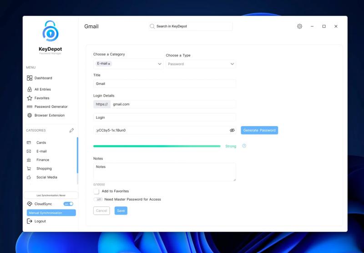Click the KeyDepot padlock logo
Screen dimensions: 364x253
click(x=51, y=31)
